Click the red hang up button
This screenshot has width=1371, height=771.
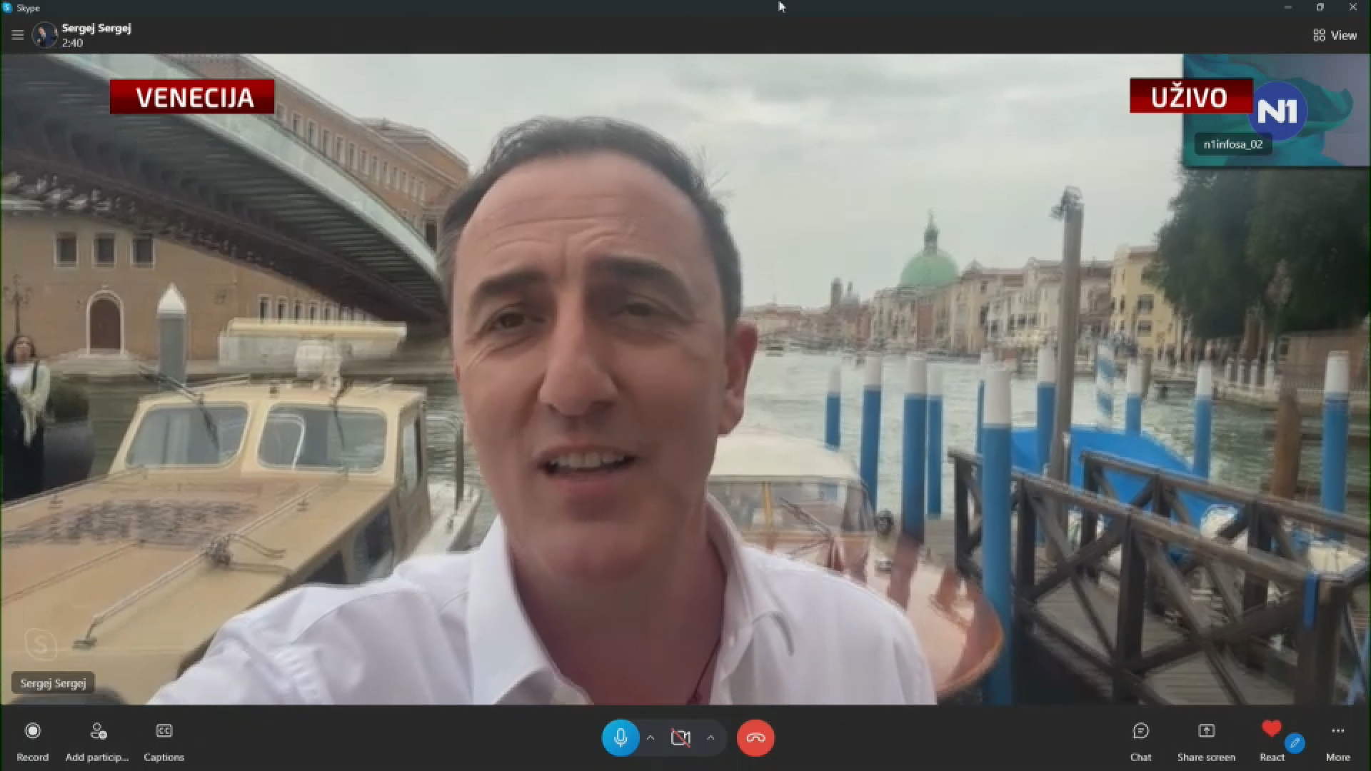point(755,737)
